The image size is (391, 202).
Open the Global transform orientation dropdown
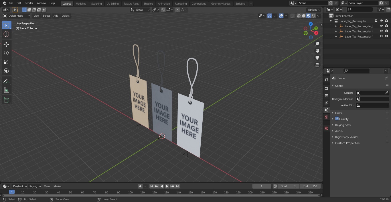point(140,10)
